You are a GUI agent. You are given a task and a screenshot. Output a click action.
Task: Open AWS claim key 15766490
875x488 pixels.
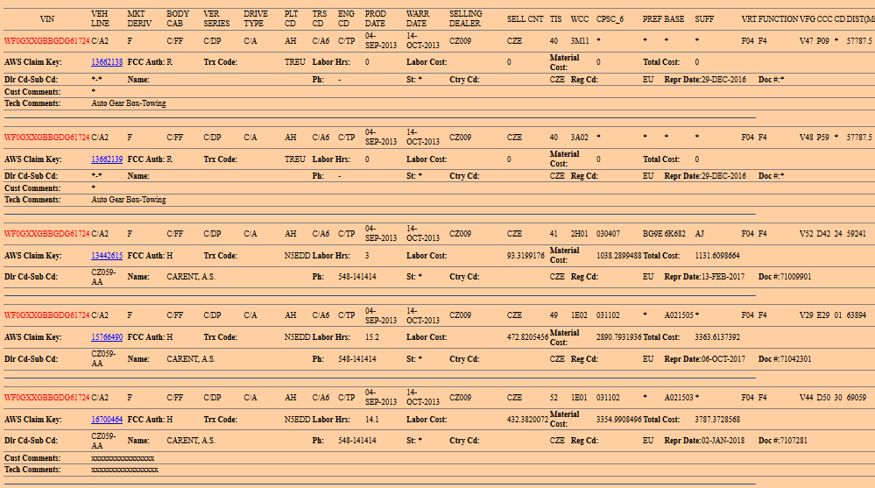coord(107,337)
